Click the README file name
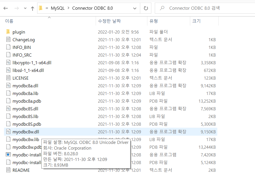This screenshot has width=255, height=180. (x=21, y=170)
